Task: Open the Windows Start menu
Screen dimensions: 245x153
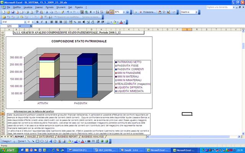Action: click(9, 150)
